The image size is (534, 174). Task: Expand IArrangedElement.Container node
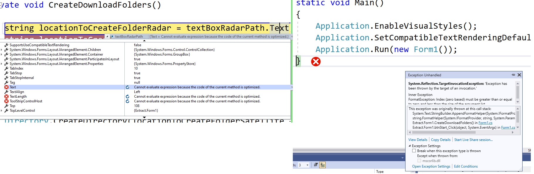tap(2, 54)
